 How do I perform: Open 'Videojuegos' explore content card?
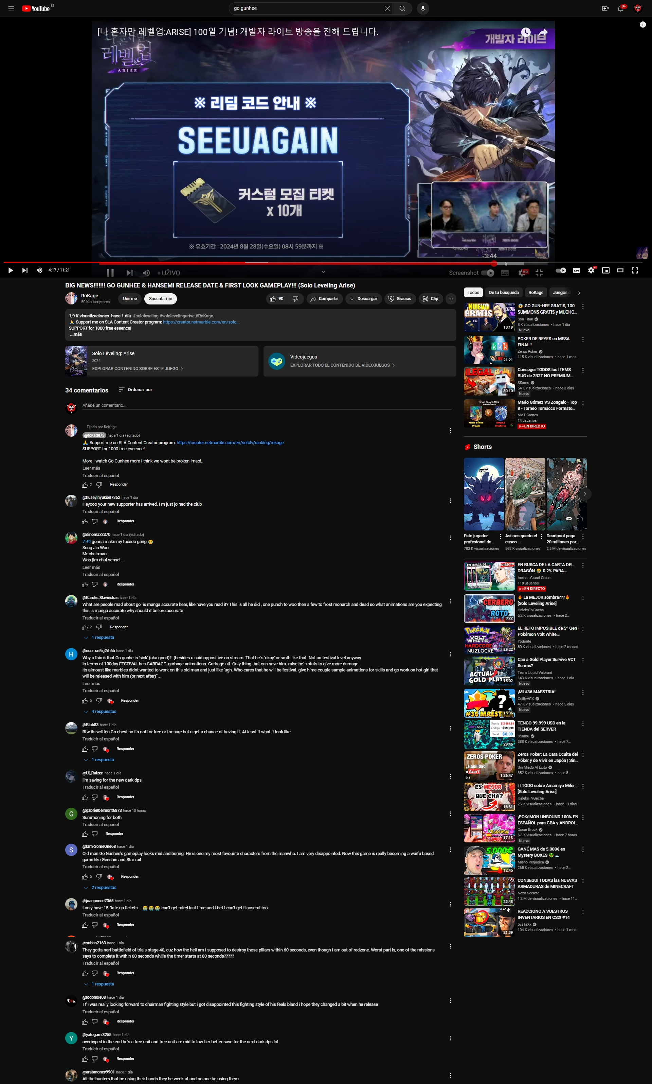[360, 361]
